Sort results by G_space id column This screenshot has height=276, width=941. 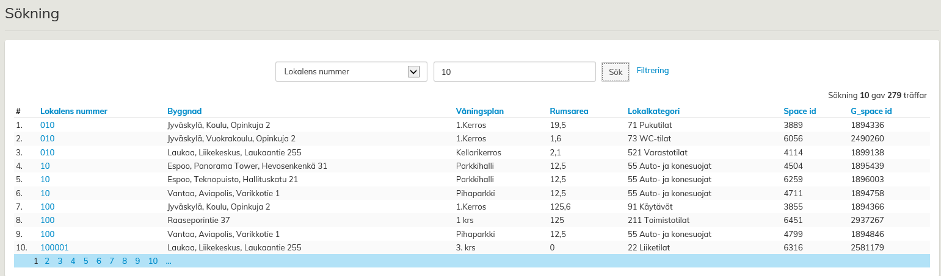coord(871,111)
